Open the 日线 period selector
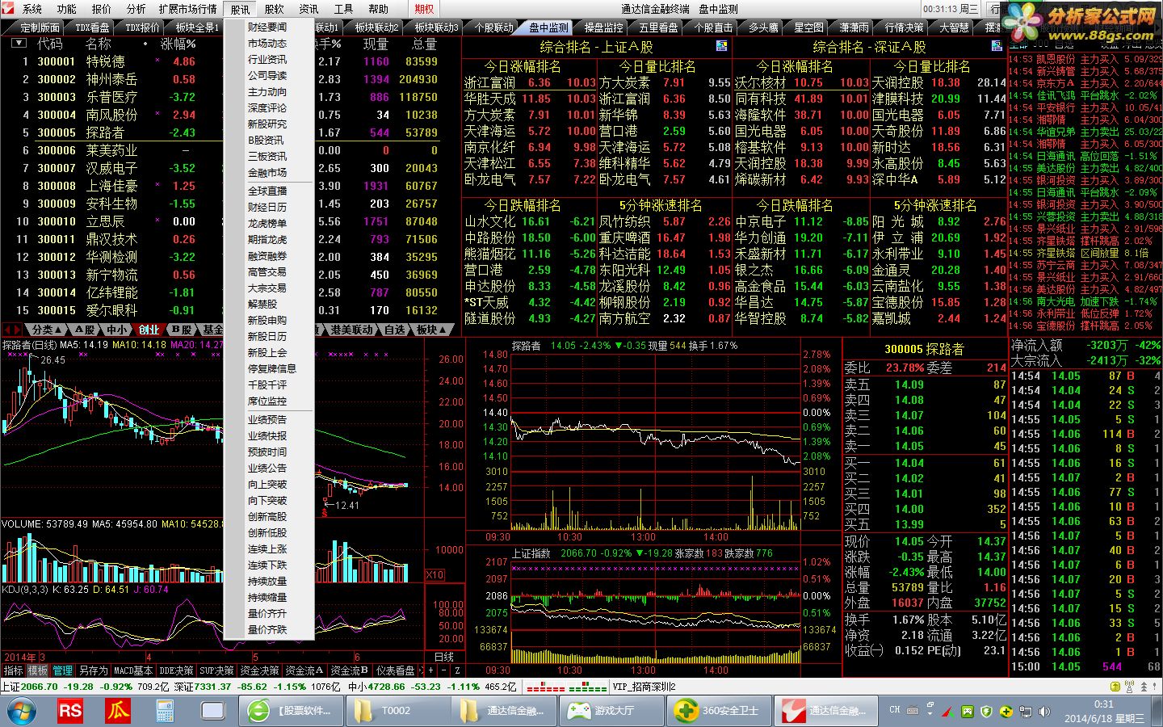 [444, 658]
